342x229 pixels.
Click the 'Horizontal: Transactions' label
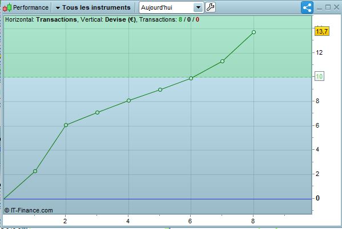point(41,19)
